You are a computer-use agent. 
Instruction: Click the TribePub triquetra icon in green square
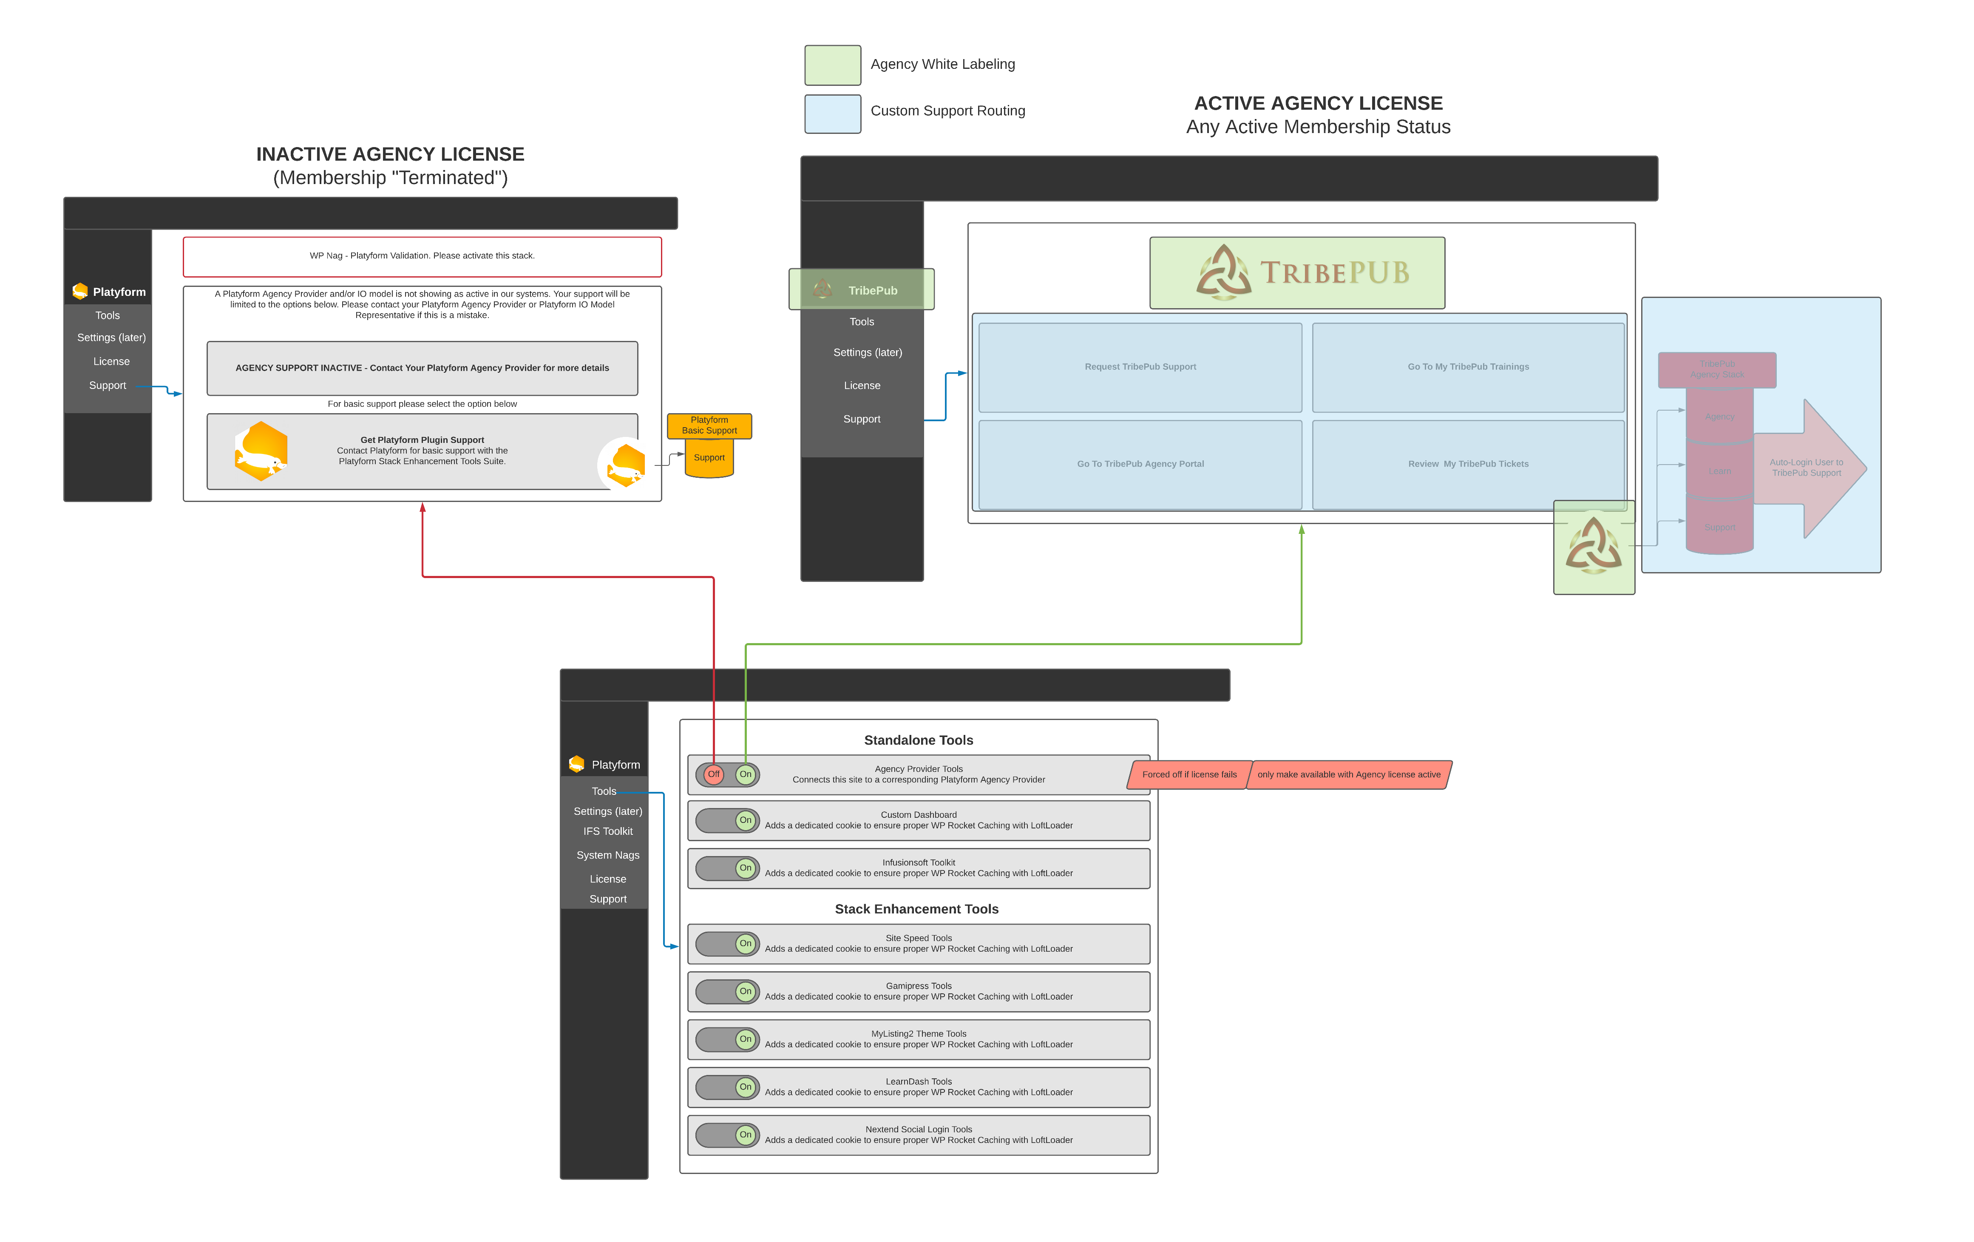[x=1594, y=547]
